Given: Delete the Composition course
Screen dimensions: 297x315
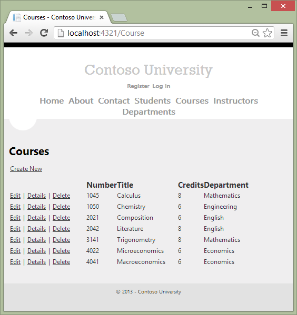Looking at the screenshot, I should [62, 218].
